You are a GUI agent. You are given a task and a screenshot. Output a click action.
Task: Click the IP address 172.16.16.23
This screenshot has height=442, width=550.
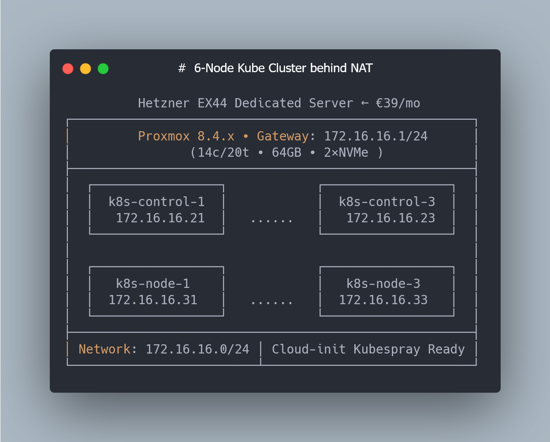pos(390,218)
